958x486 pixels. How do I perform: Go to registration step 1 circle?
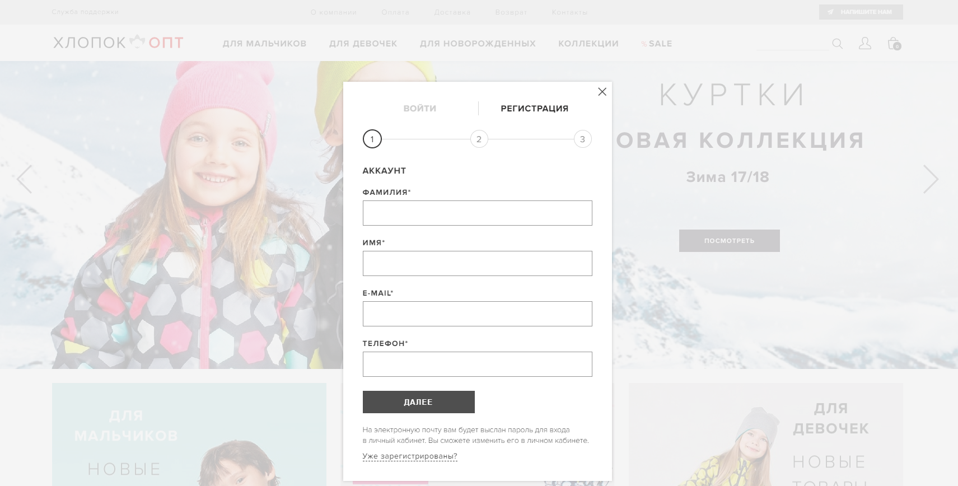point(372,139)
